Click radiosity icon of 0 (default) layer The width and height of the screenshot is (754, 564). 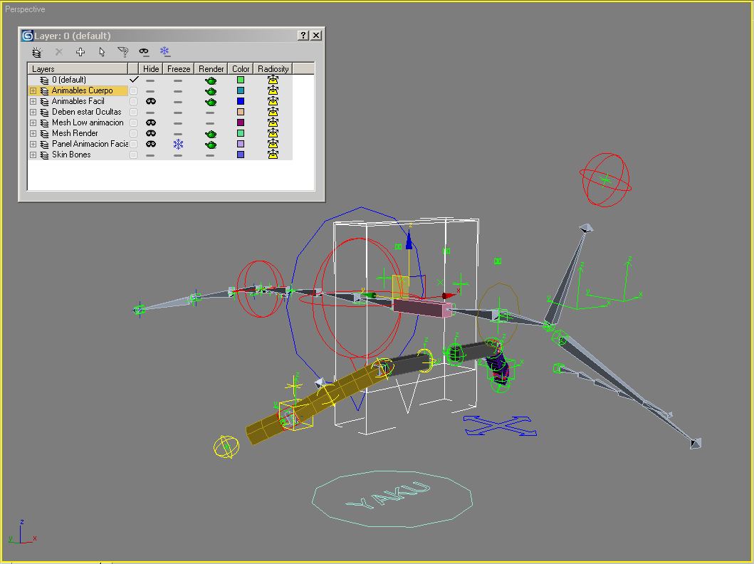(x=273, y=80)
